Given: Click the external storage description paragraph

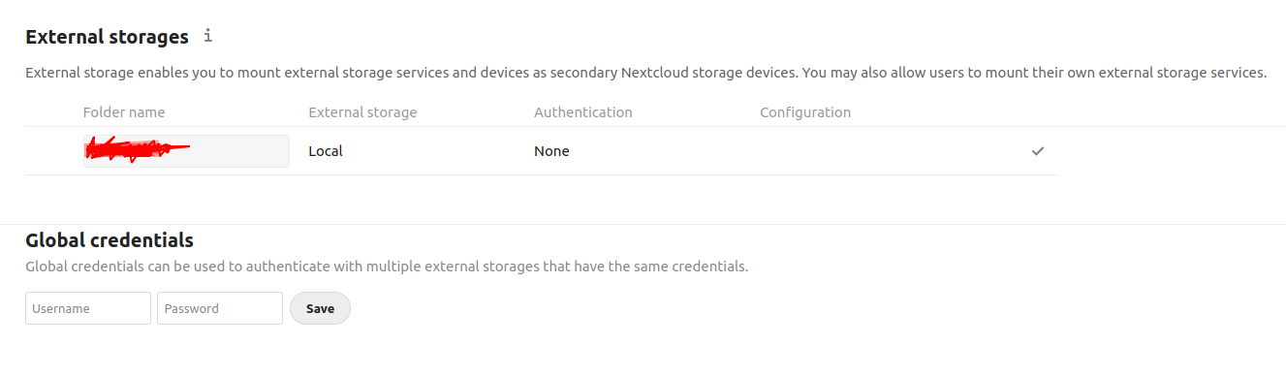Looking at the screenshot, I should (x=646, y=73).
